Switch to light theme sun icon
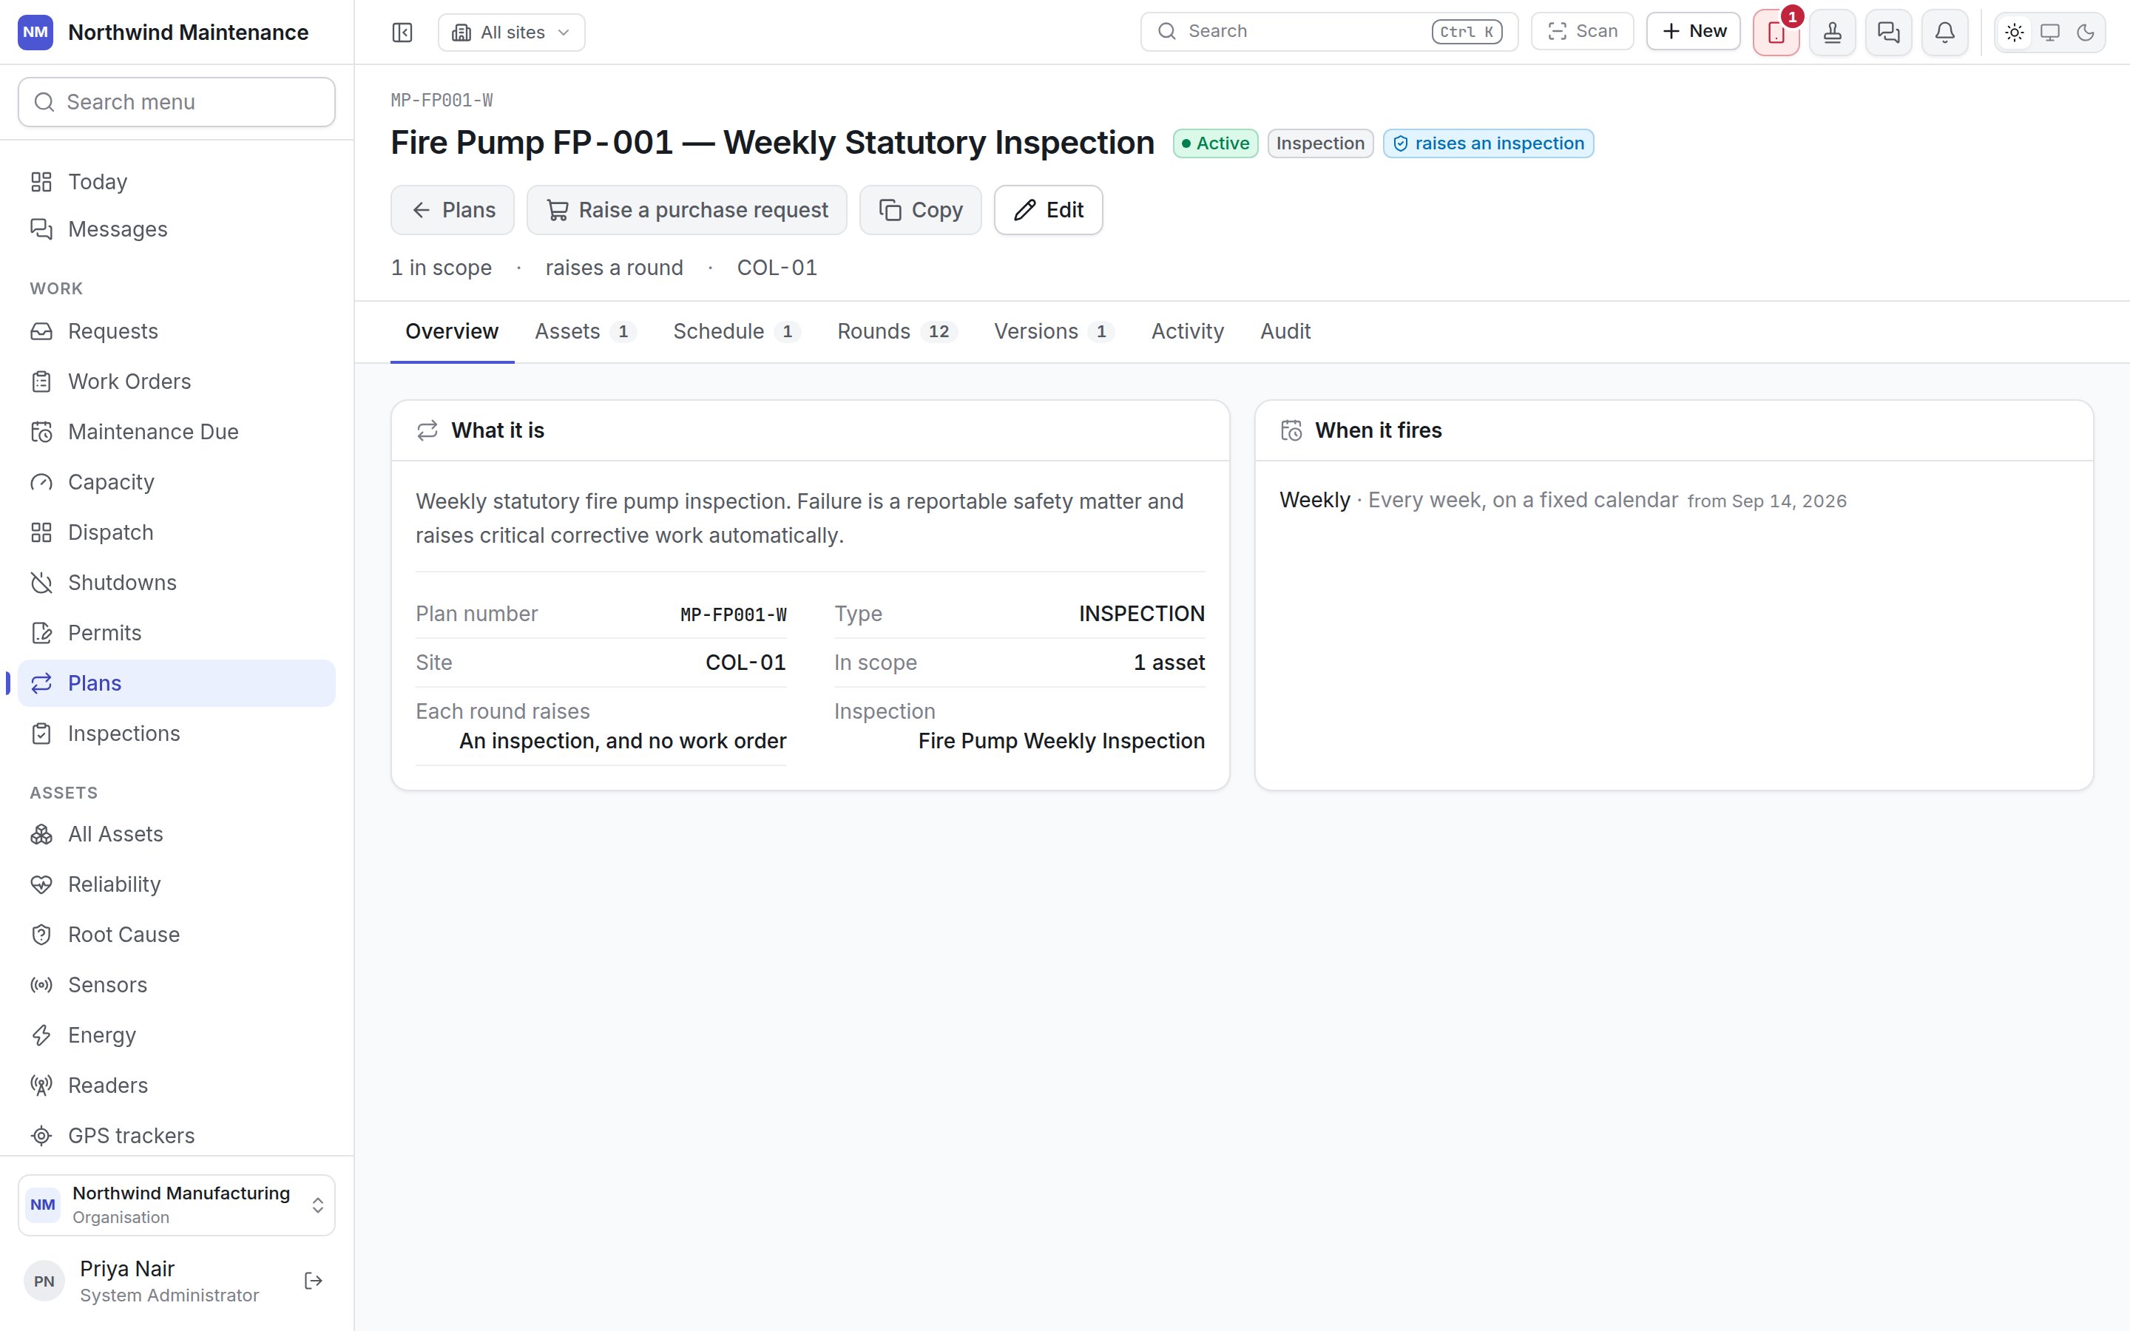The image size is (2130, 1331). pos(2015,33)
